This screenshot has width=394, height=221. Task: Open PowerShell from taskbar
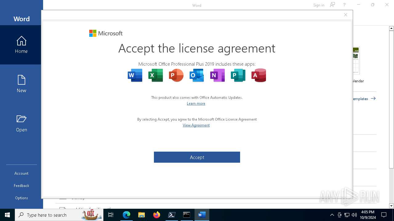click(172, 215)
